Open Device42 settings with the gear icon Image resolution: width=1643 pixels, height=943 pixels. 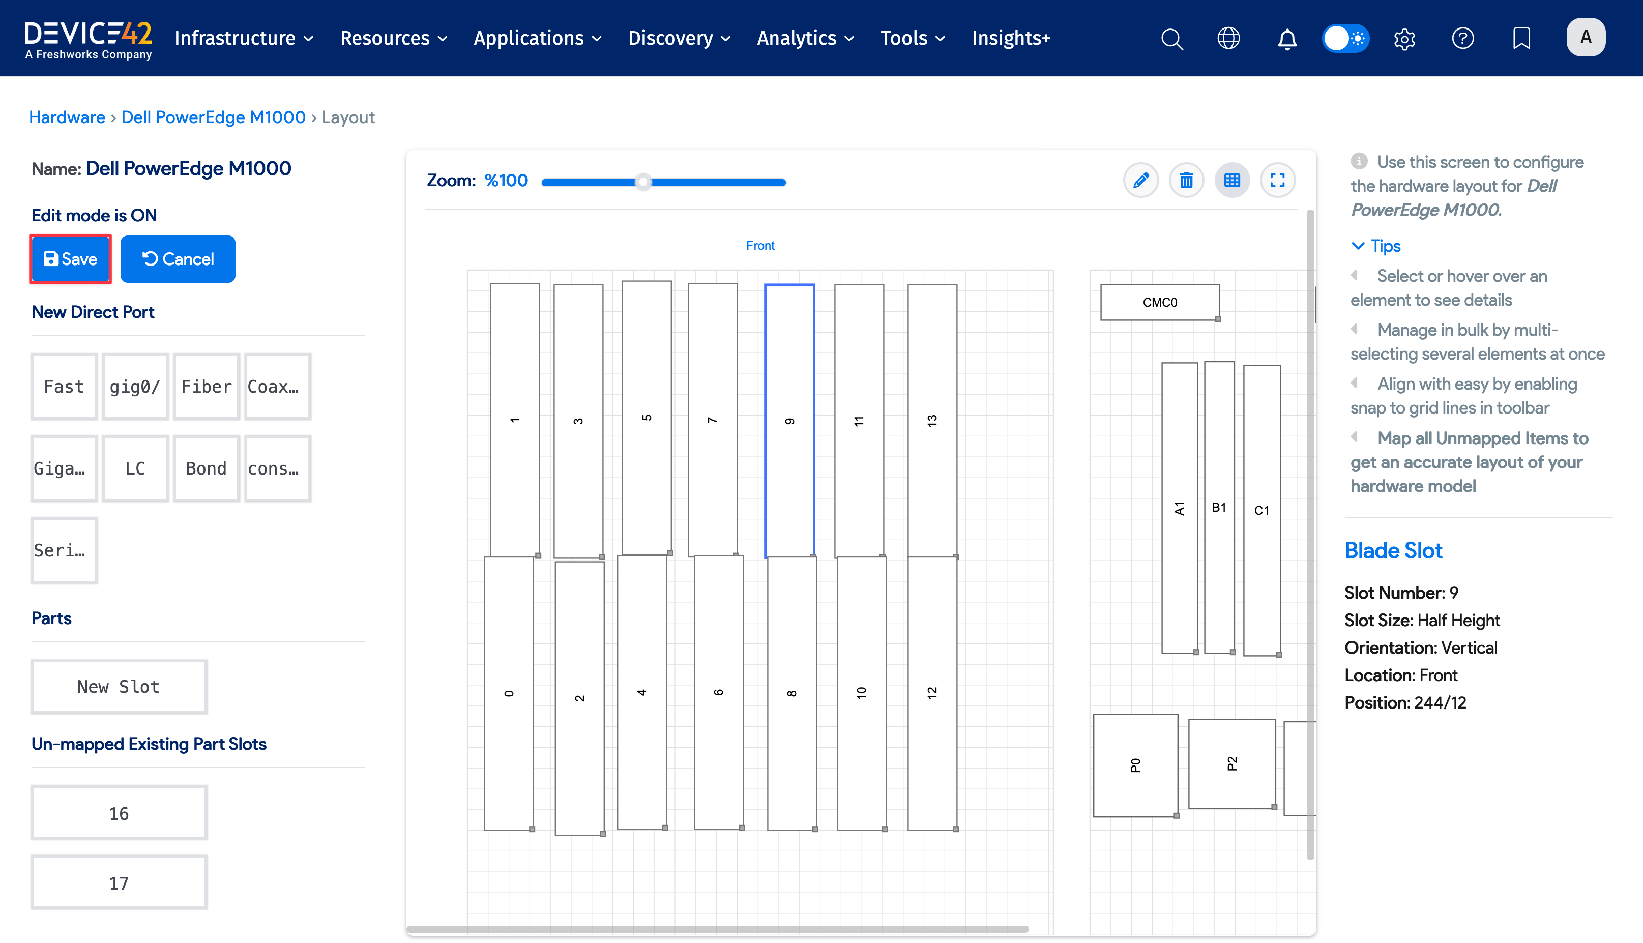[x=1404, y=39]
